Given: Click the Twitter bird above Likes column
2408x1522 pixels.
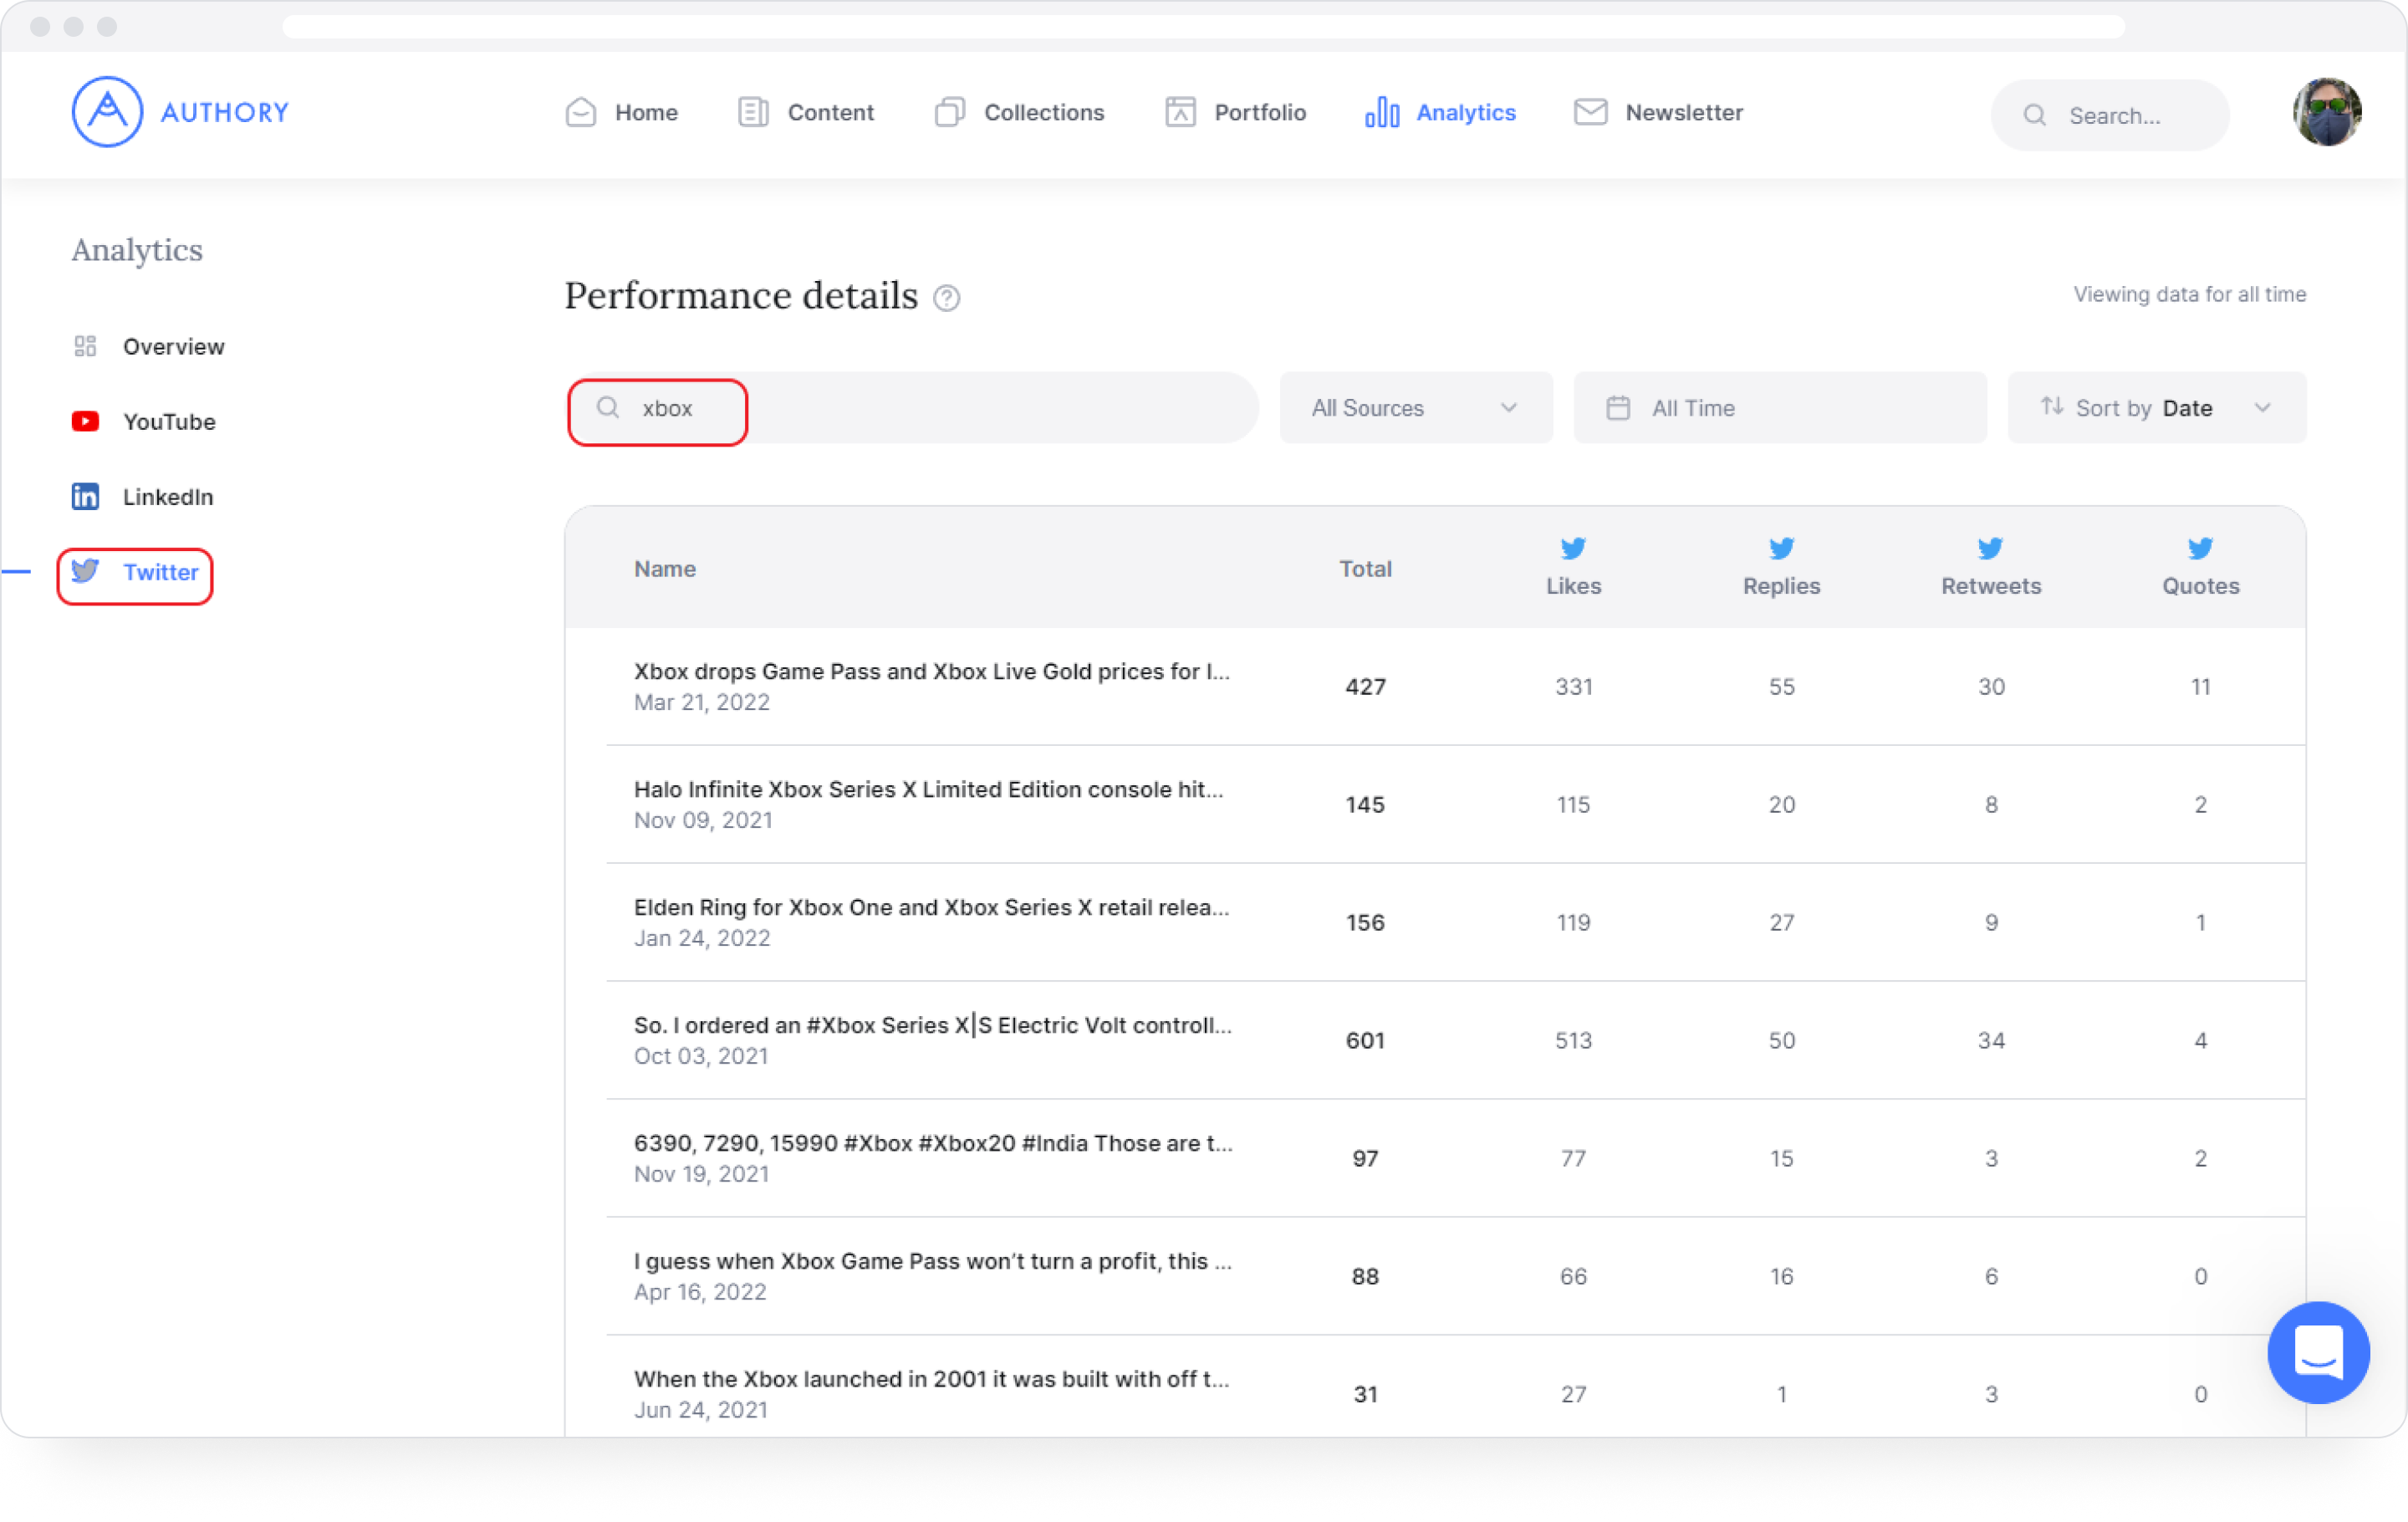Looking at the screenshot, I should (1573, 548).
